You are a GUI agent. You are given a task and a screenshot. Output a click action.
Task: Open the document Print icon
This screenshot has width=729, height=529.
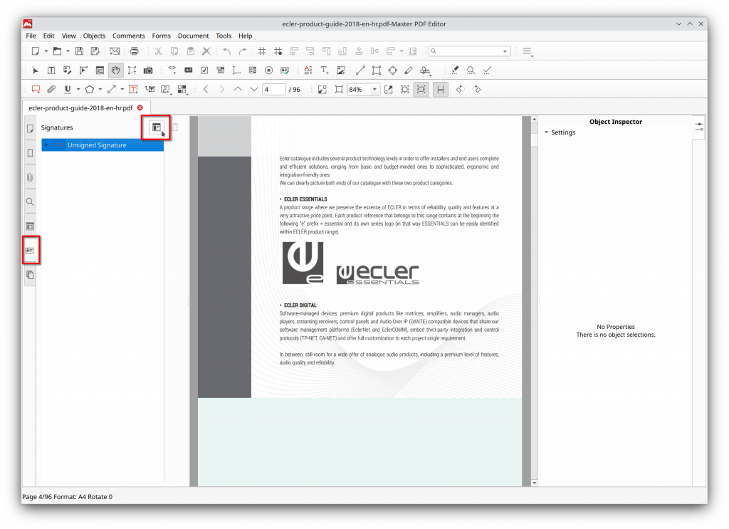pyautogui.click(x=133, y=51)
